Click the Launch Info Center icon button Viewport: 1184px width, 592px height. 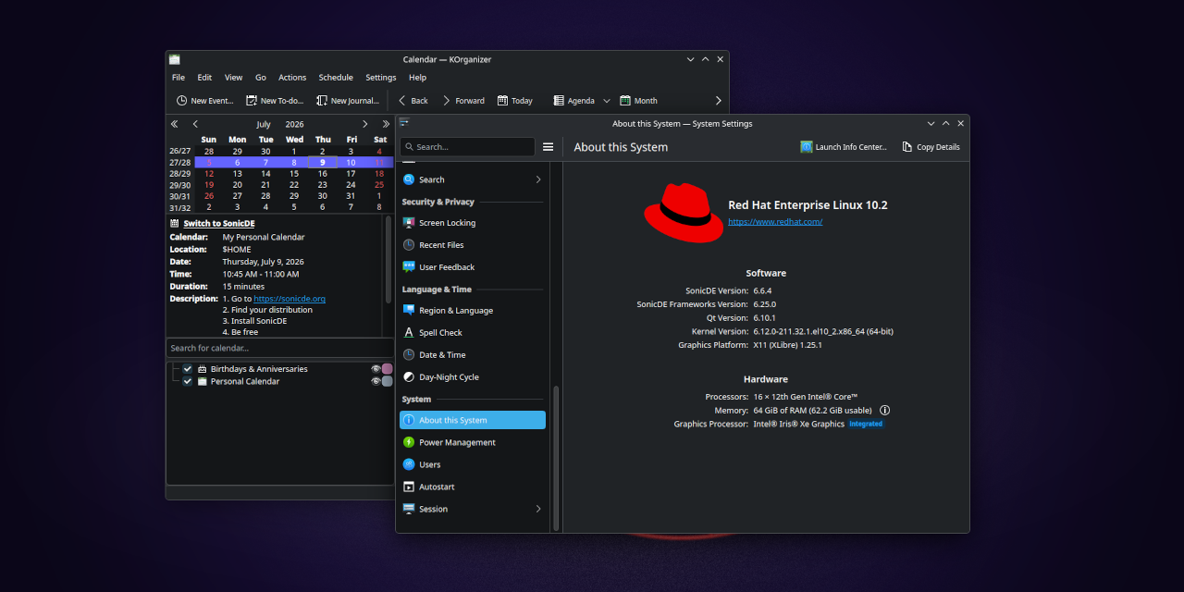[807, 147]
